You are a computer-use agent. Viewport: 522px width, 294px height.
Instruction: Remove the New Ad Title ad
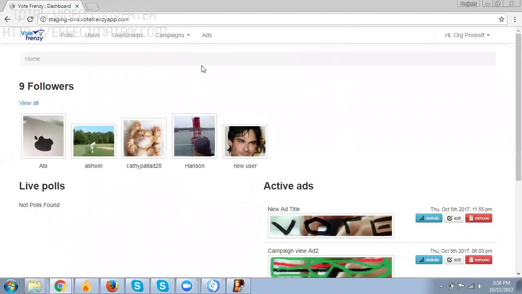479,218
